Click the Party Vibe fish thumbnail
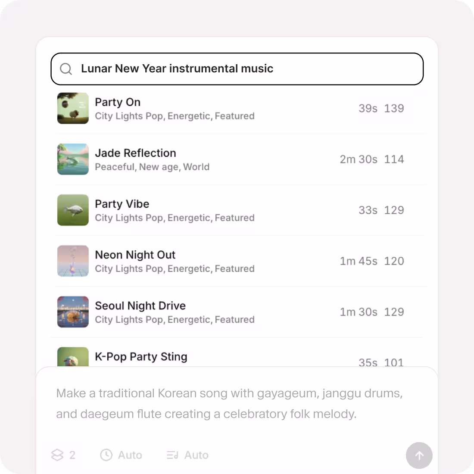474x474 pixels. click(x=73, y=210)
